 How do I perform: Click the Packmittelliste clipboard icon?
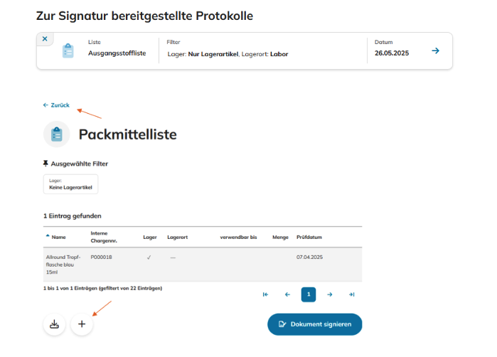(57, 134)
